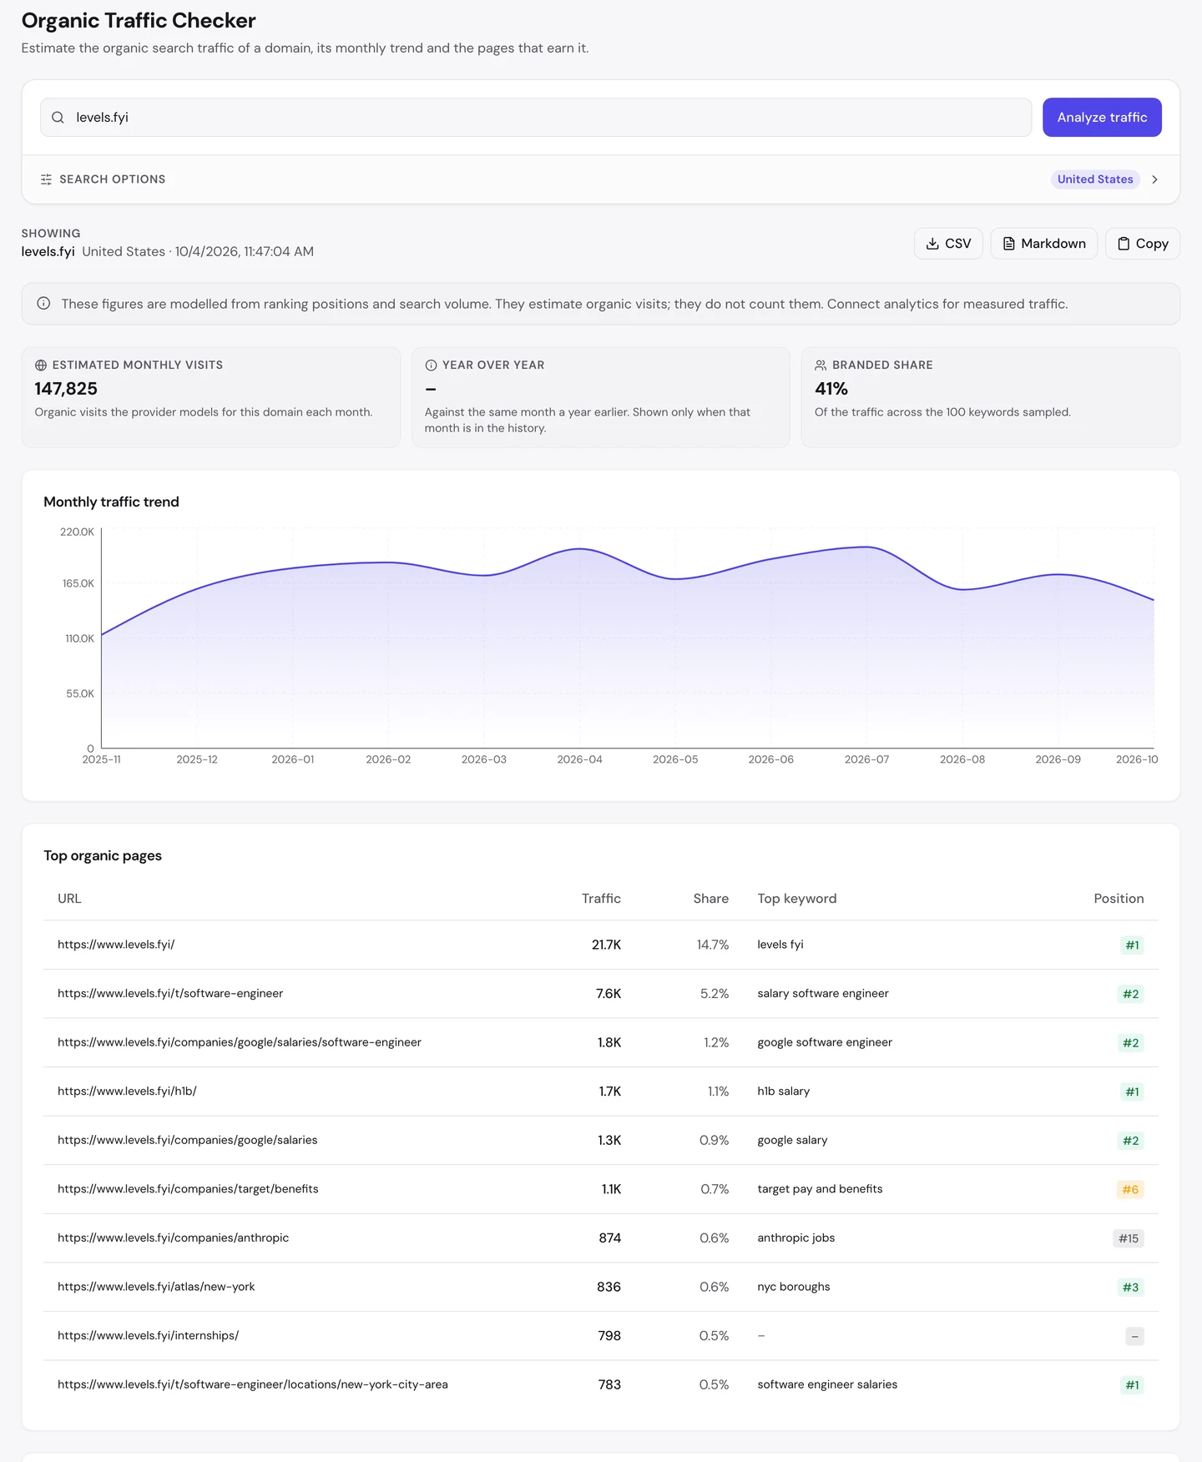Image resolution: width=1202 pixels, height=1462 pixels.
Task: Download results as CSV
Action: click(x=948, y=244)
